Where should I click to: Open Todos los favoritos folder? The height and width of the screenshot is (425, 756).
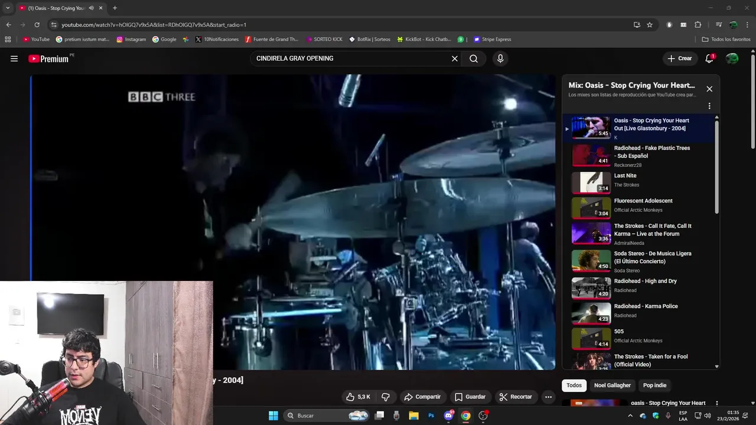(x=726, y=40)
